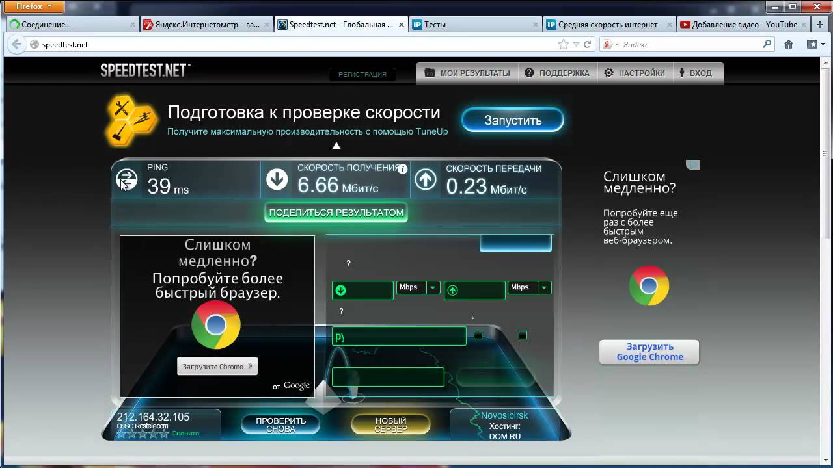This screenshot has width=833, height=468.
Task: Bookmark this page with the star icon
Action: click(x=563, y=44)
